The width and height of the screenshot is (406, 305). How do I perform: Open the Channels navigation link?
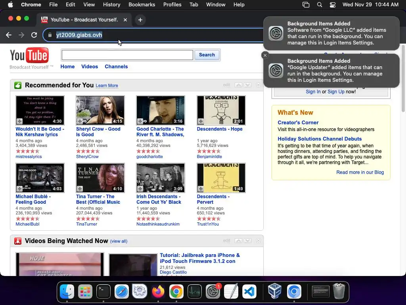(116, 66)
